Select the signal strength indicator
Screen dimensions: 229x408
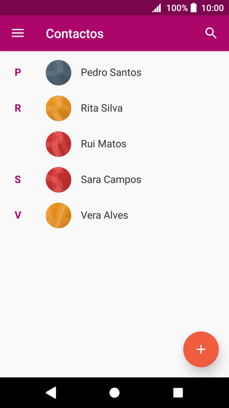pyautogui.click(x=156, y=7)
